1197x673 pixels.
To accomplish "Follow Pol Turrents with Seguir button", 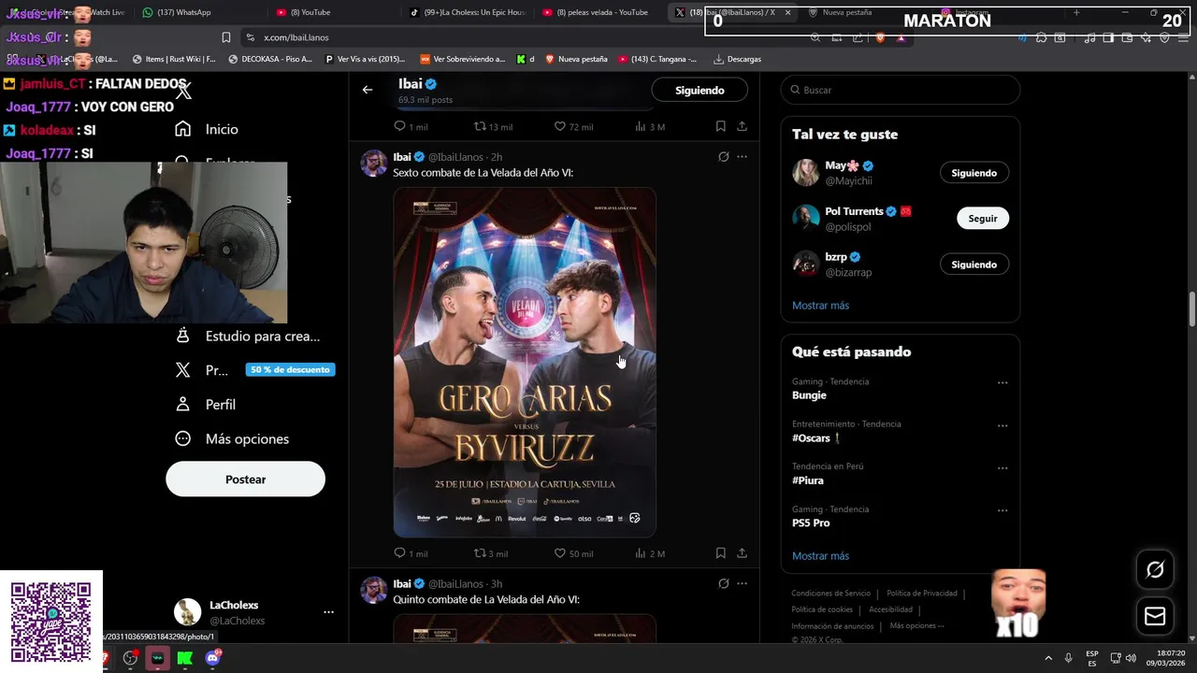I will 983,219.
